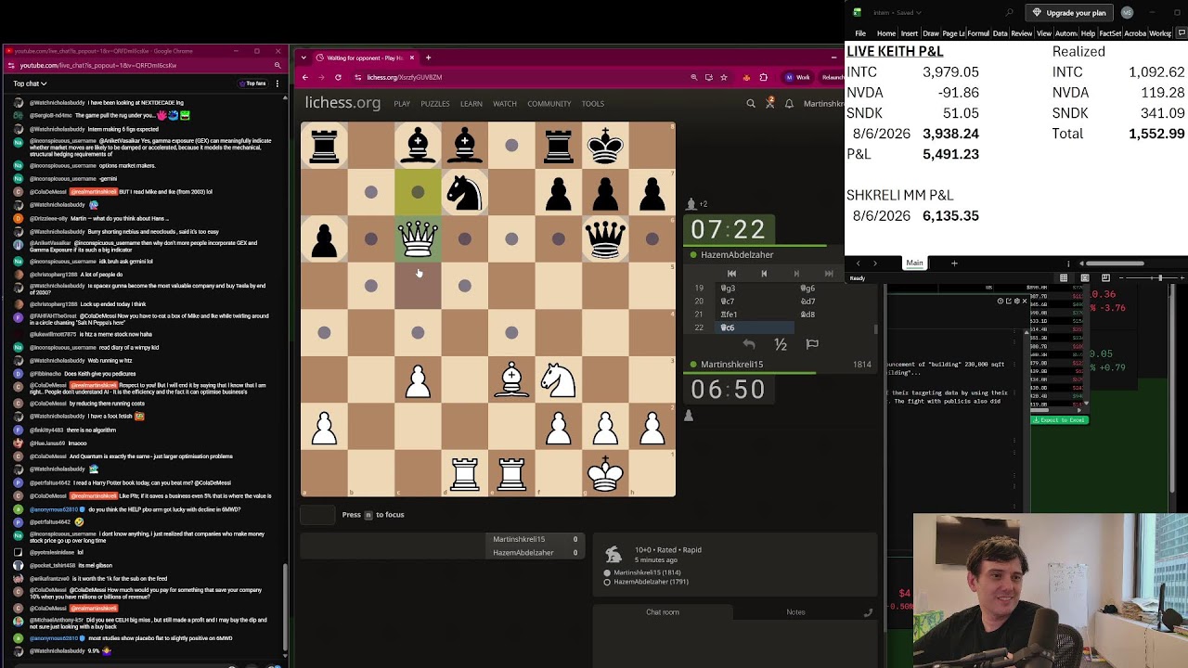
Task: Open Excel File tab
Action: click(x=860, y=33)
